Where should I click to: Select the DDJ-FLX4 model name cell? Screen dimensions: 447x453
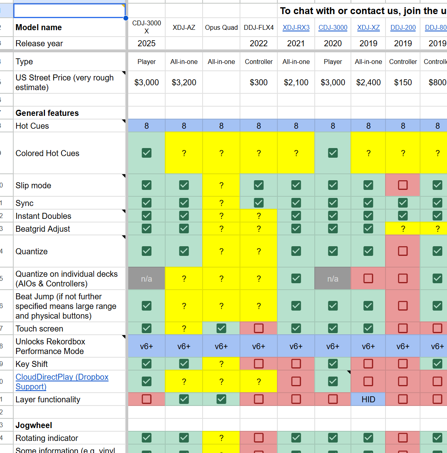(258, 27)
